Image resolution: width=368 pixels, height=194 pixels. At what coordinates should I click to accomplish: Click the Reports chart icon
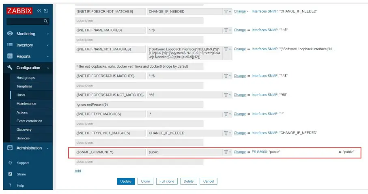pos(10,56)
